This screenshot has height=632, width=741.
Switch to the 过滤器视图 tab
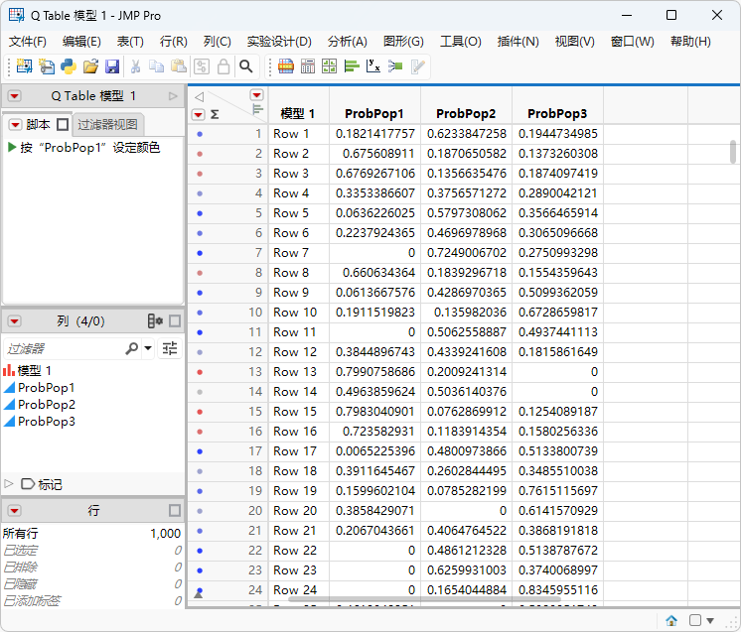click(x=107, y=125)
